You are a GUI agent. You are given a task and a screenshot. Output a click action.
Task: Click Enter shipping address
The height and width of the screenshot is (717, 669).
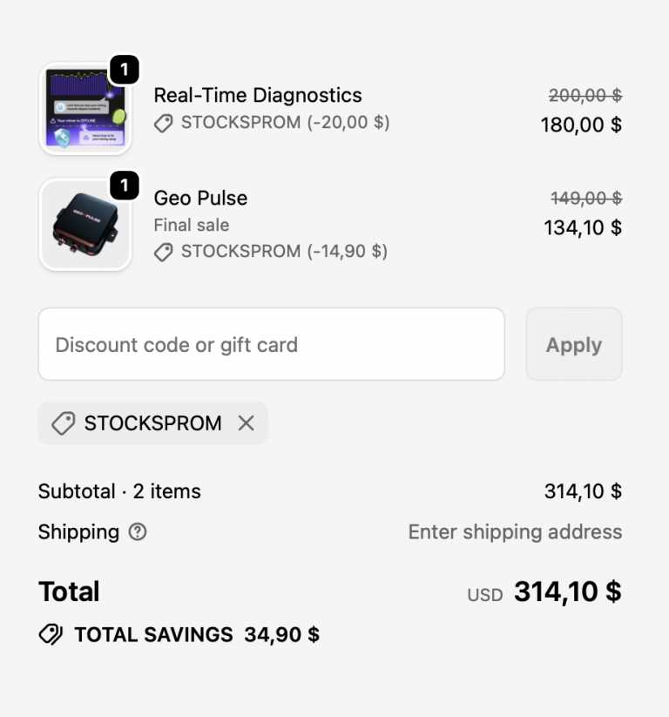515,531
